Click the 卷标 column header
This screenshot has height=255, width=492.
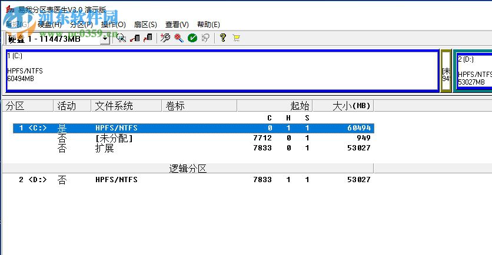pyautogui.click(x=200, y=106)
